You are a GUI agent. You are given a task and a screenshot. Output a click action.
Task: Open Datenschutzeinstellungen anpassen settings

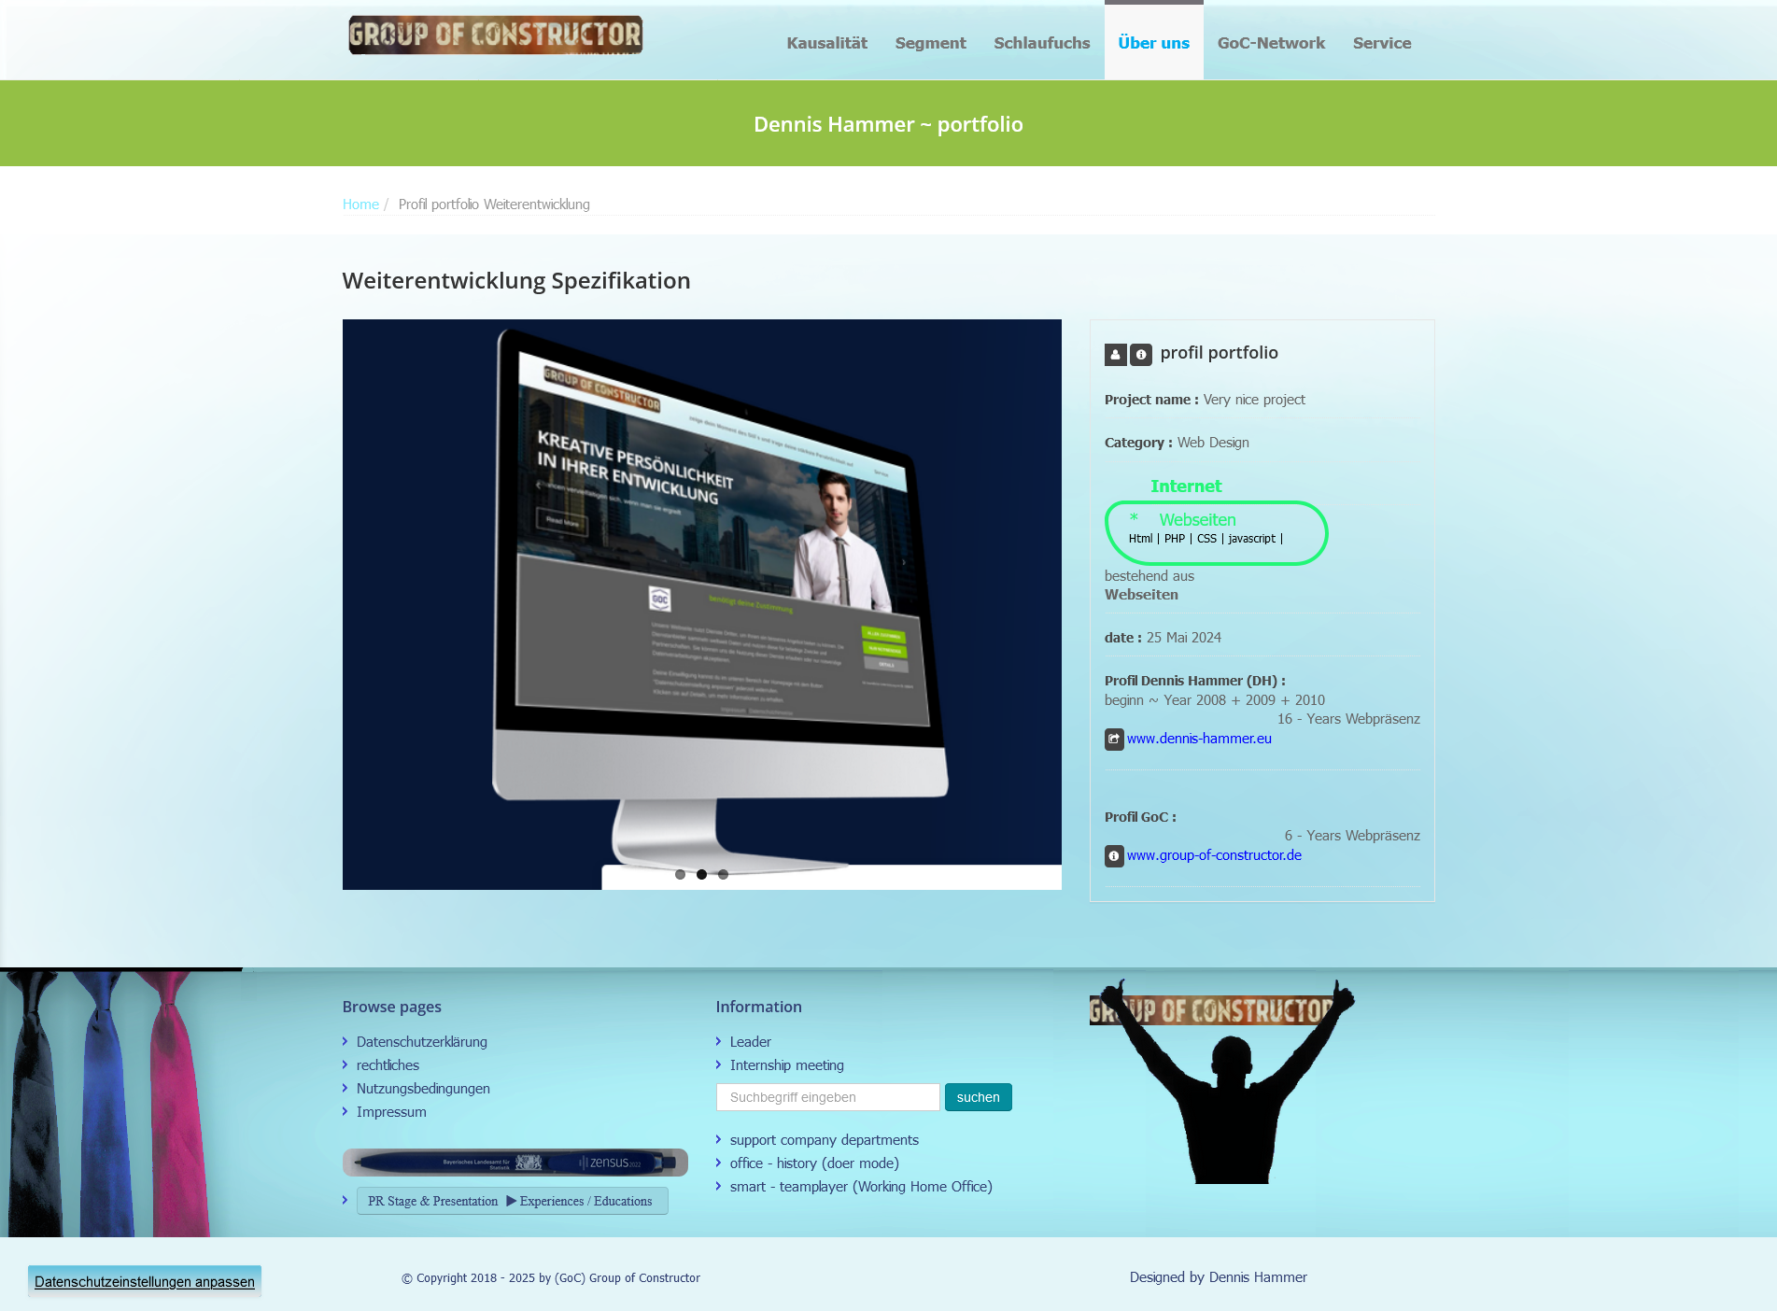coord(145,1282)
